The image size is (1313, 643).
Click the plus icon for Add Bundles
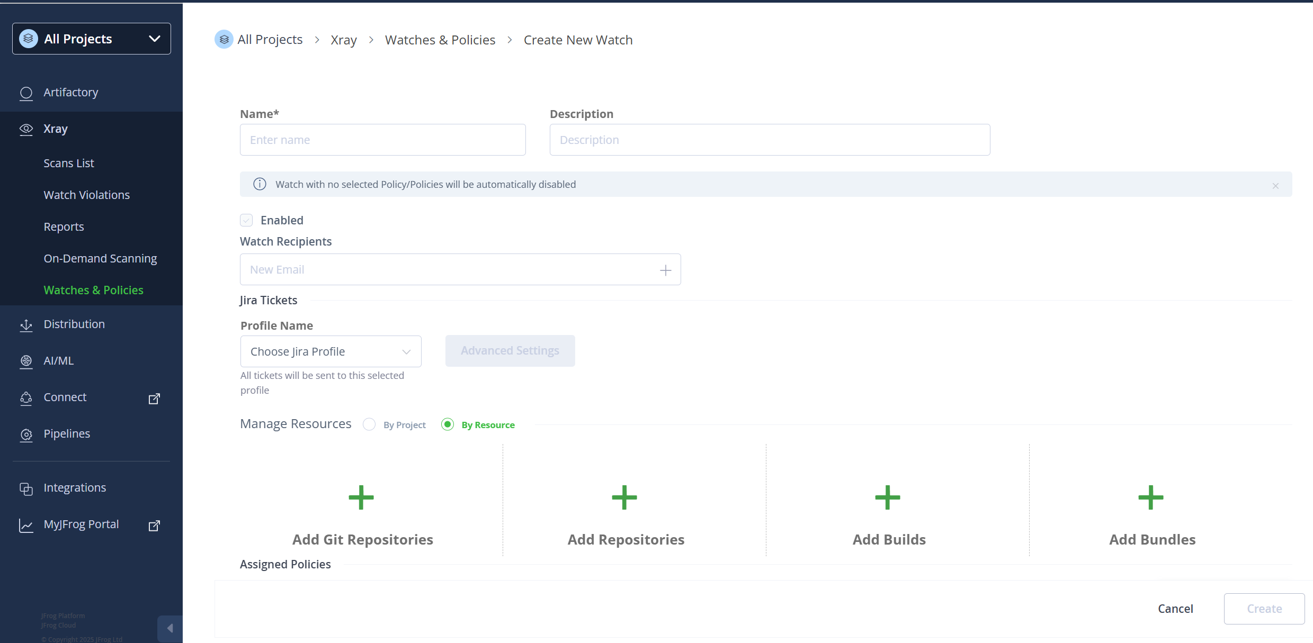click(x=1151, y=497)
